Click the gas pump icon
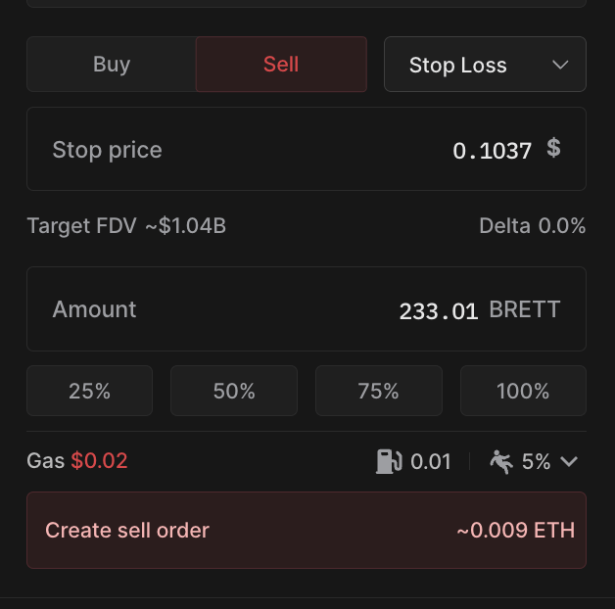The width and height of the screenshot is (615, 609). [389, 461]
